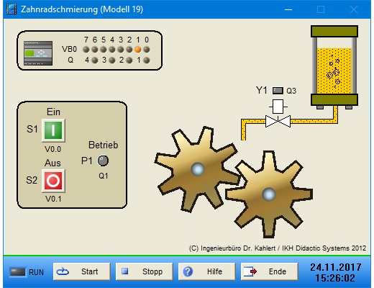Click the yellow oil reservoir tank
Image resolution: width=374 pixels, height=288 pixels.
tap(334, 66)
